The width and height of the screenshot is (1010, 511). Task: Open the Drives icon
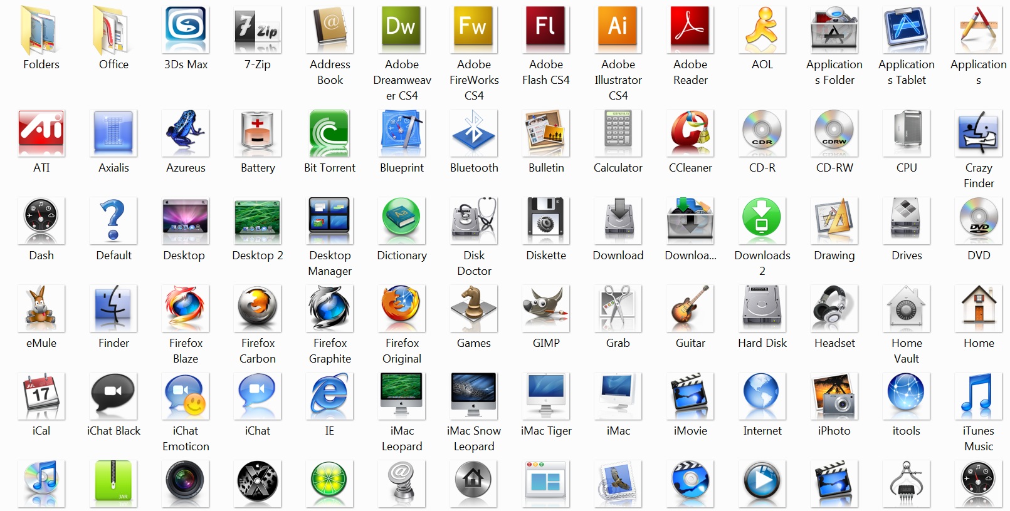click(907, 220)
